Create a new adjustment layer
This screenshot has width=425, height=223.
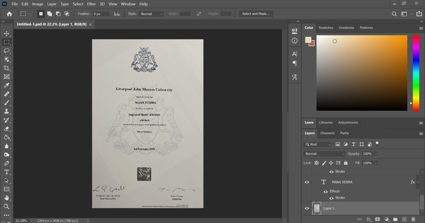click(386, 219)
